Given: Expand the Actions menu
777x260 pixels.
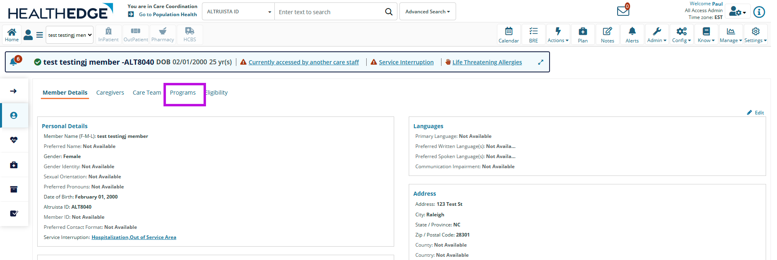Looking at the screenshot, I should coord(558,34).
